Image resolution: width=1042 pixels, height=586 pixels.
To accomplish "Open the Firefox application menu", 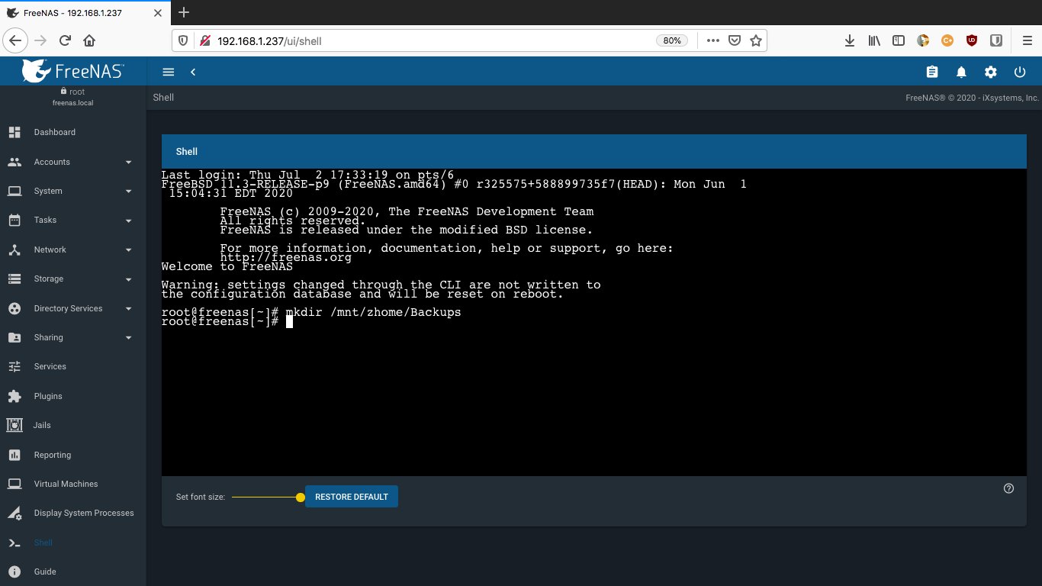I will 1027,40.
